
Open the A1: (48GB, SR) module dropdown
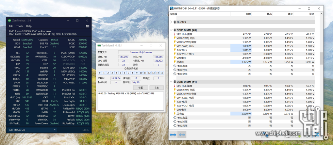pos(32,130)
